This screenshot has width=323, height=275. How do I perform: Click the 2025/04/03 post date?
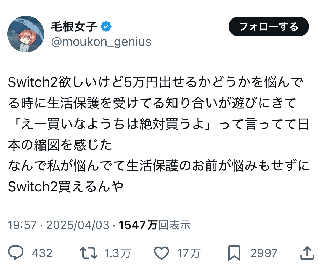pos(78,225)
